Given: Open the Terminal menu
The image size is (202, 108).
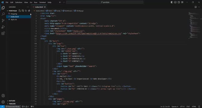Looking at the screenshot, I should point(42,2).
